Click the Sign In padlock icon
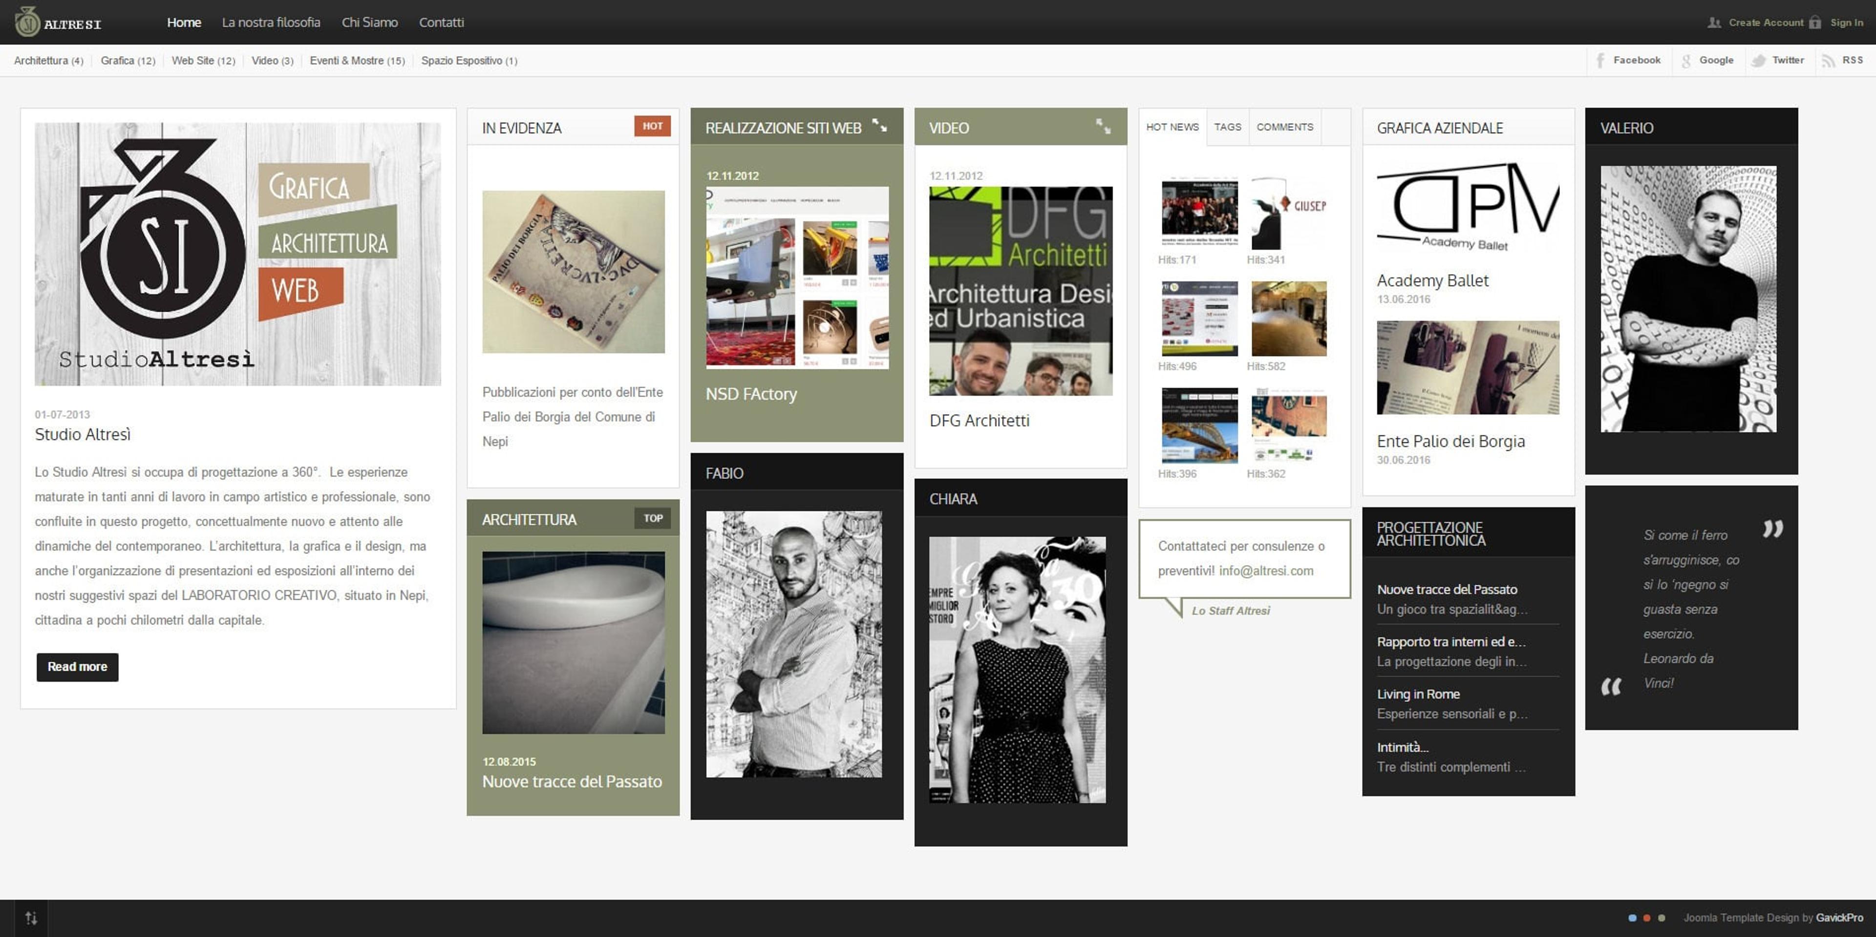The height and width of the screenshot is (937, 1876). click(x=1815, y=22)
